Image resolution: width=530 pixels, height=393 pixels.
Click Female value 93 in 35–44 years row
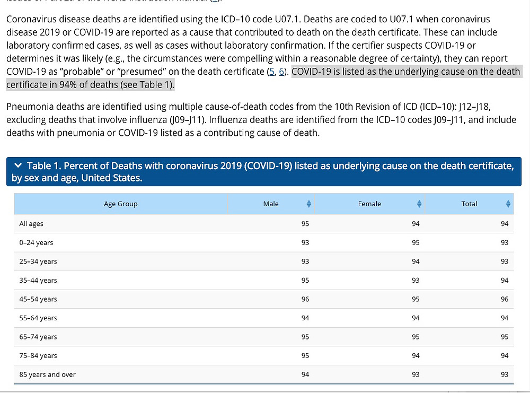416,280
